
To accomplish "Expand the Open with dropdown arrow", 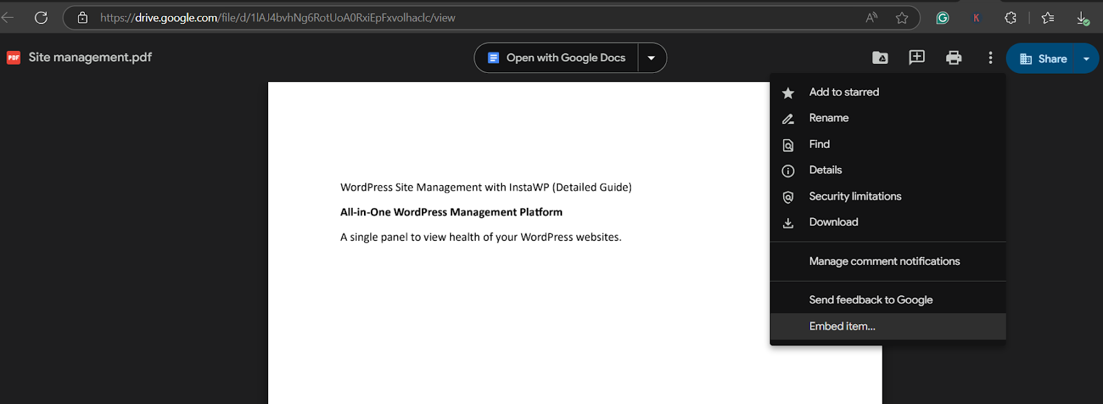I will tap(651, 58).
